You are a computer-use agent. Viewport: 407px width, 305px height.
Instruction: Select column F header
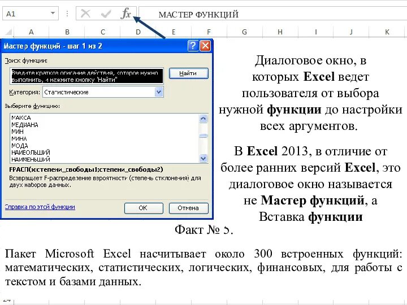[209, 32]
